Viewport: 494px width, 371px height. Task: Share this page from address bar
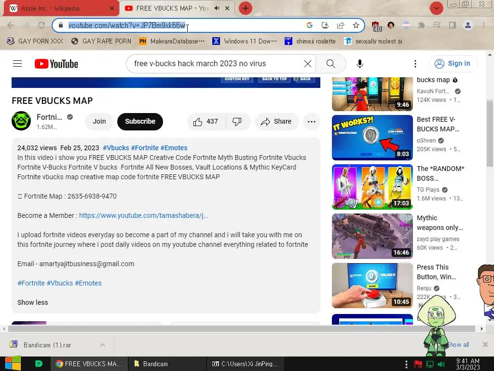coord(341,25)
